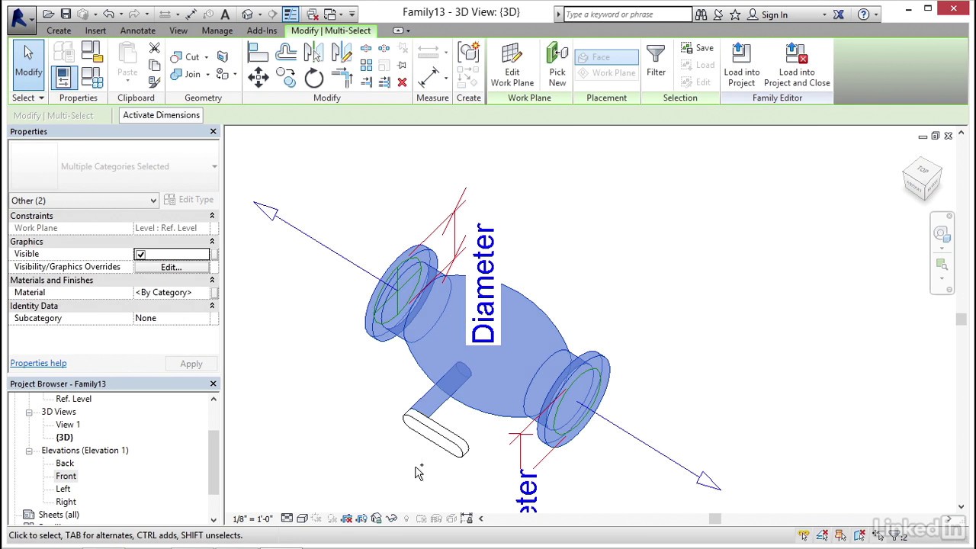Click the Activate Dimensions button
This screenshot has height=549, width=976.
tap(161, 115)
